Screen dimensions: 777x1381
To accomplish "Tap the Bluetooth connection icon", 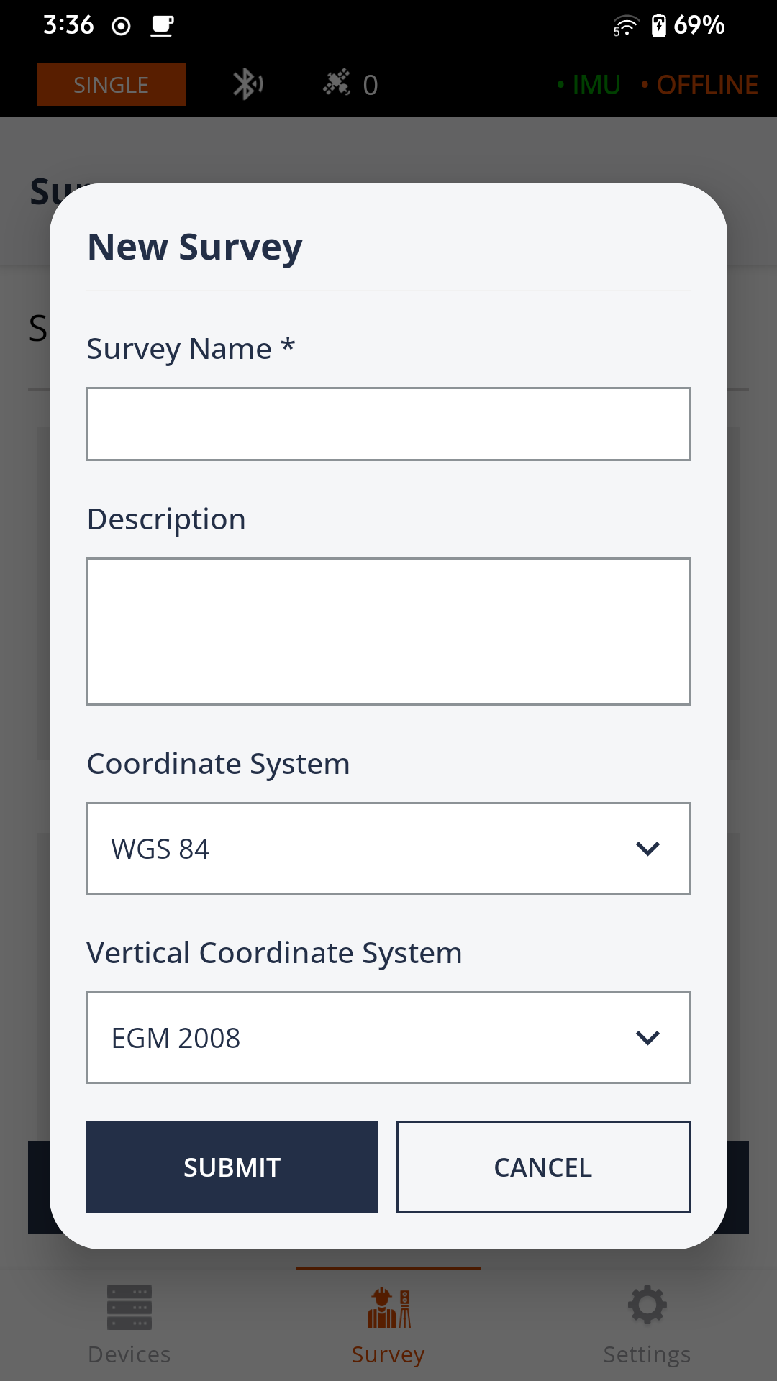I will [248, 85].
